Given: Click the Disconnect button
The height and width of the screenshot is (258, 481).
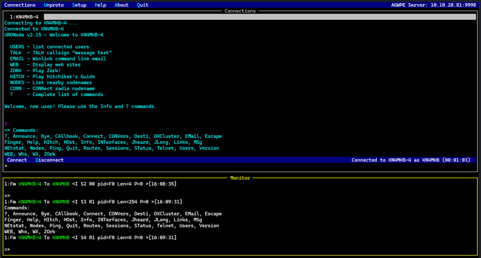Looking at the screenshot, I should (49, 160).
